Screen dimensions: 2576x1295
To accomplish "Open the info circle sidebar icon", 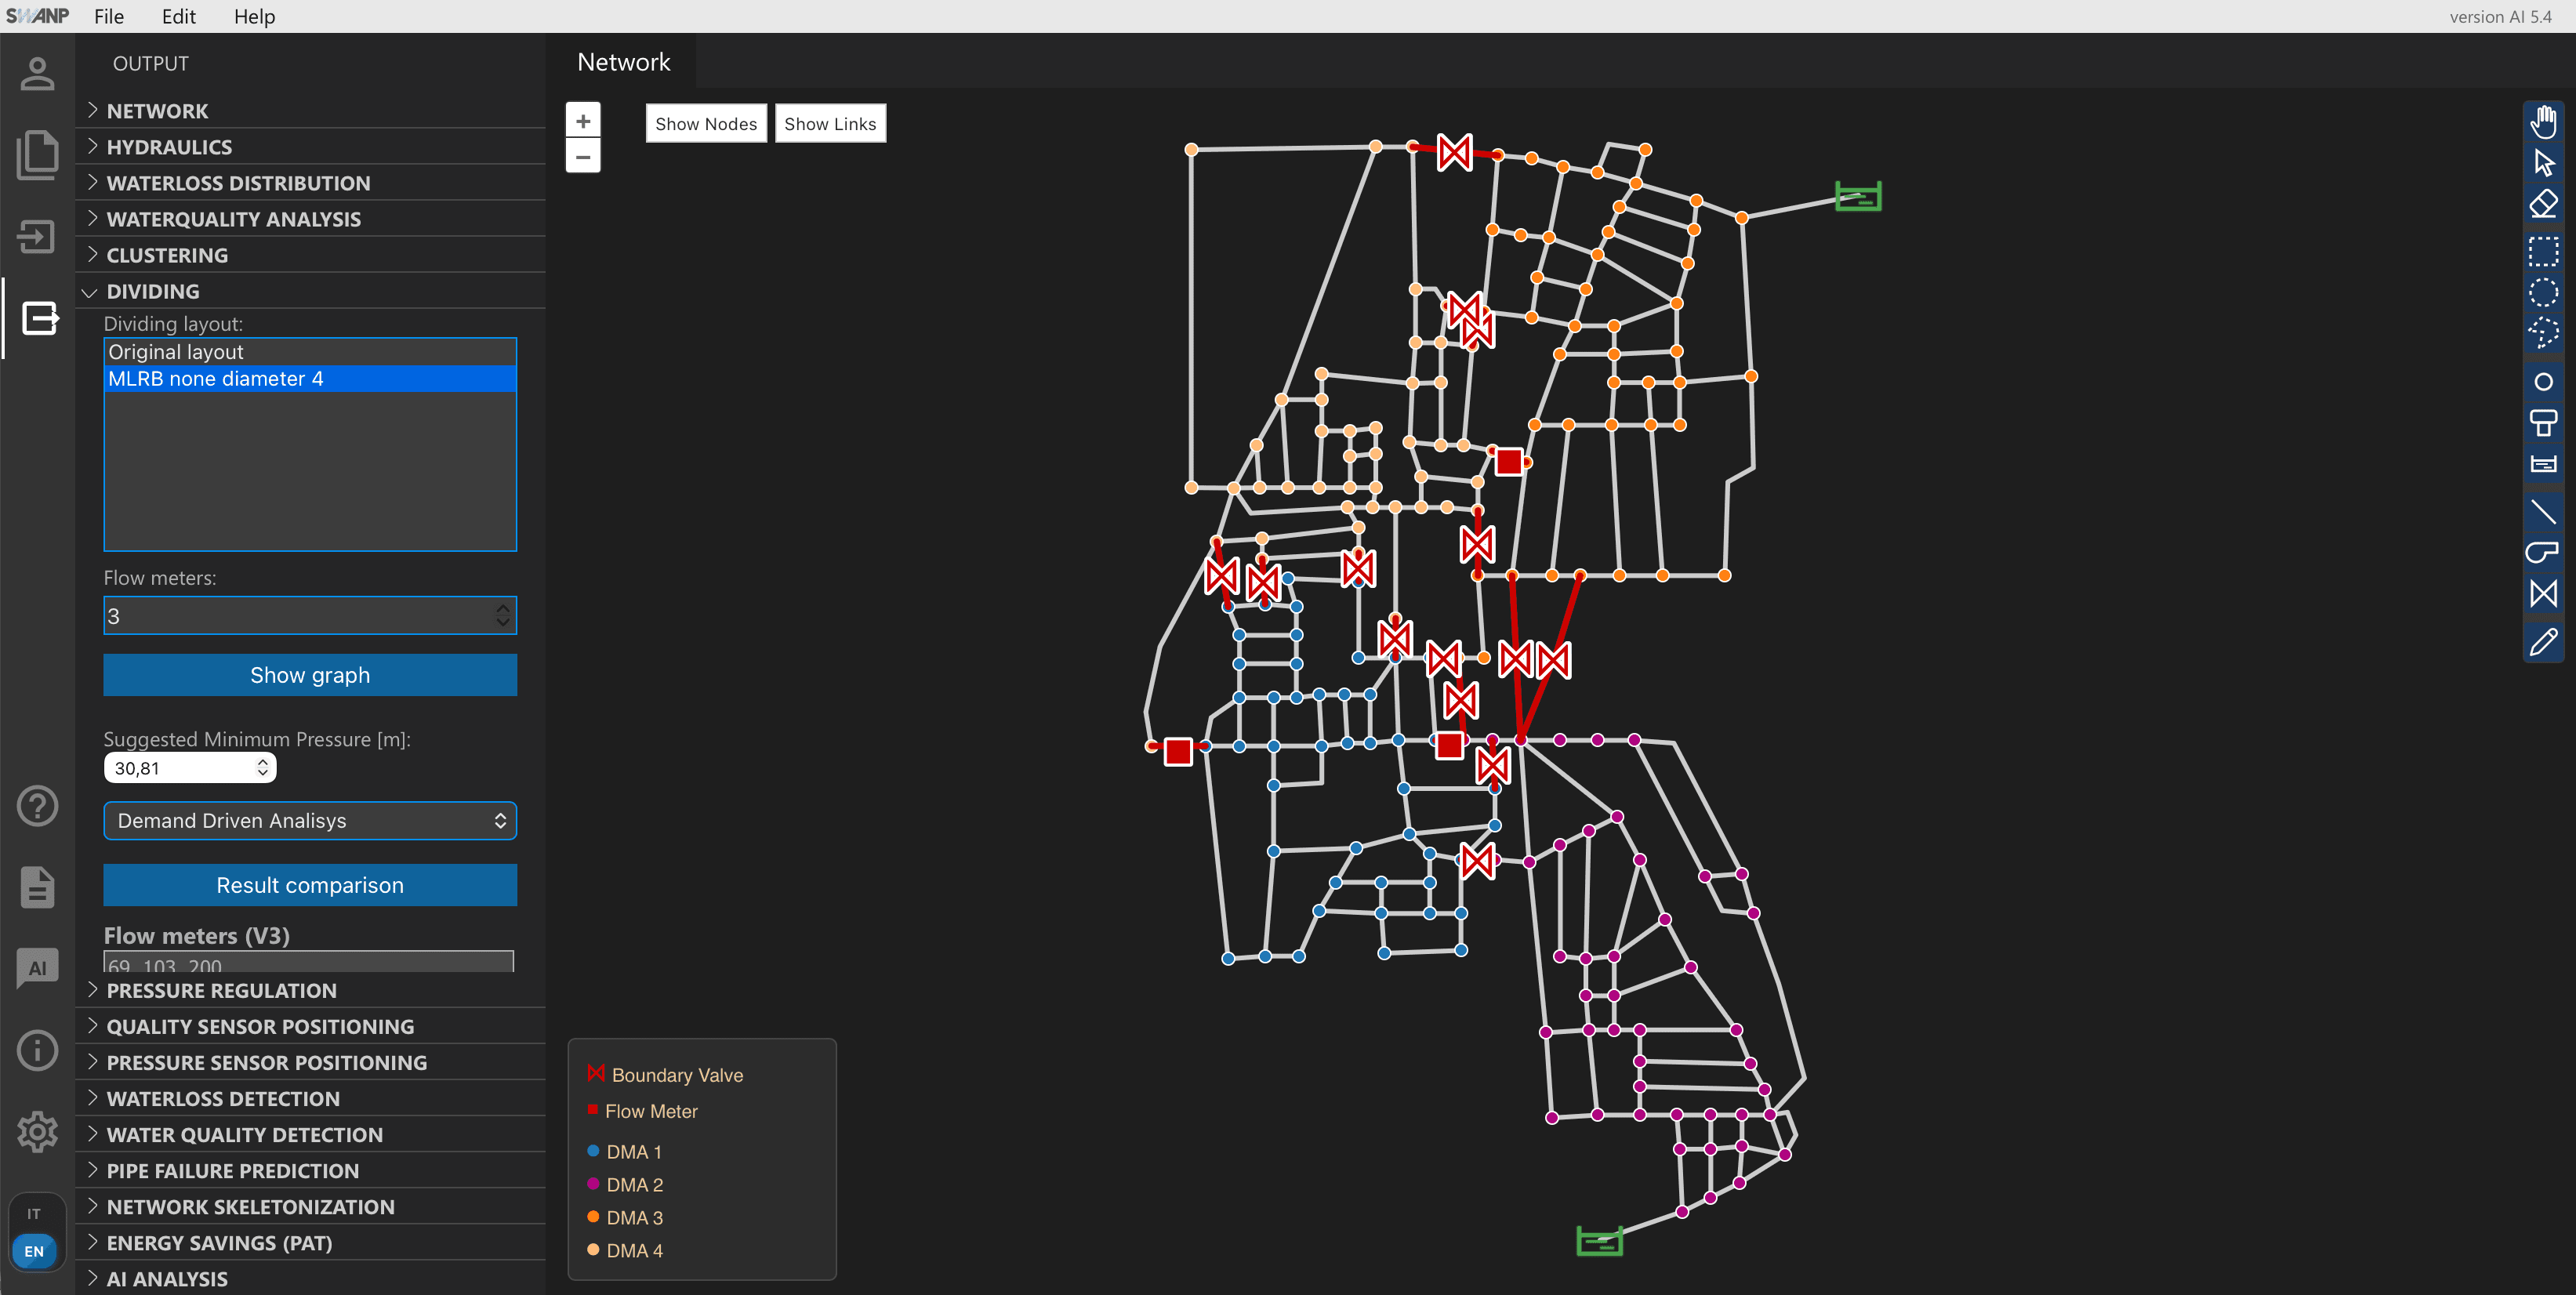I will [37, 1050].
